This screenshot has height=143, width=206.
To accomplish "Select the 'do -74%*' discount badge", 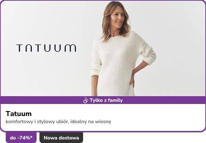I will coord(21,138).
